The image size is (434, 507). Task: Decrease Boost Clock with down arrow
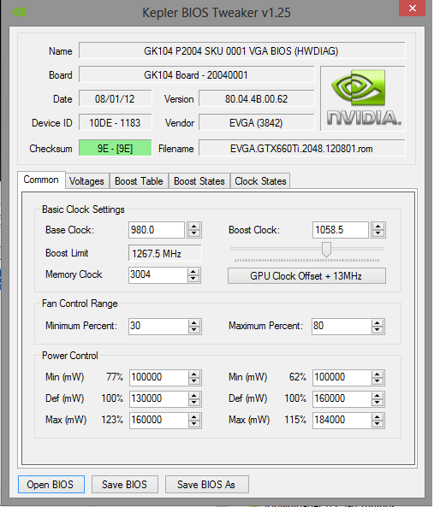378,233
